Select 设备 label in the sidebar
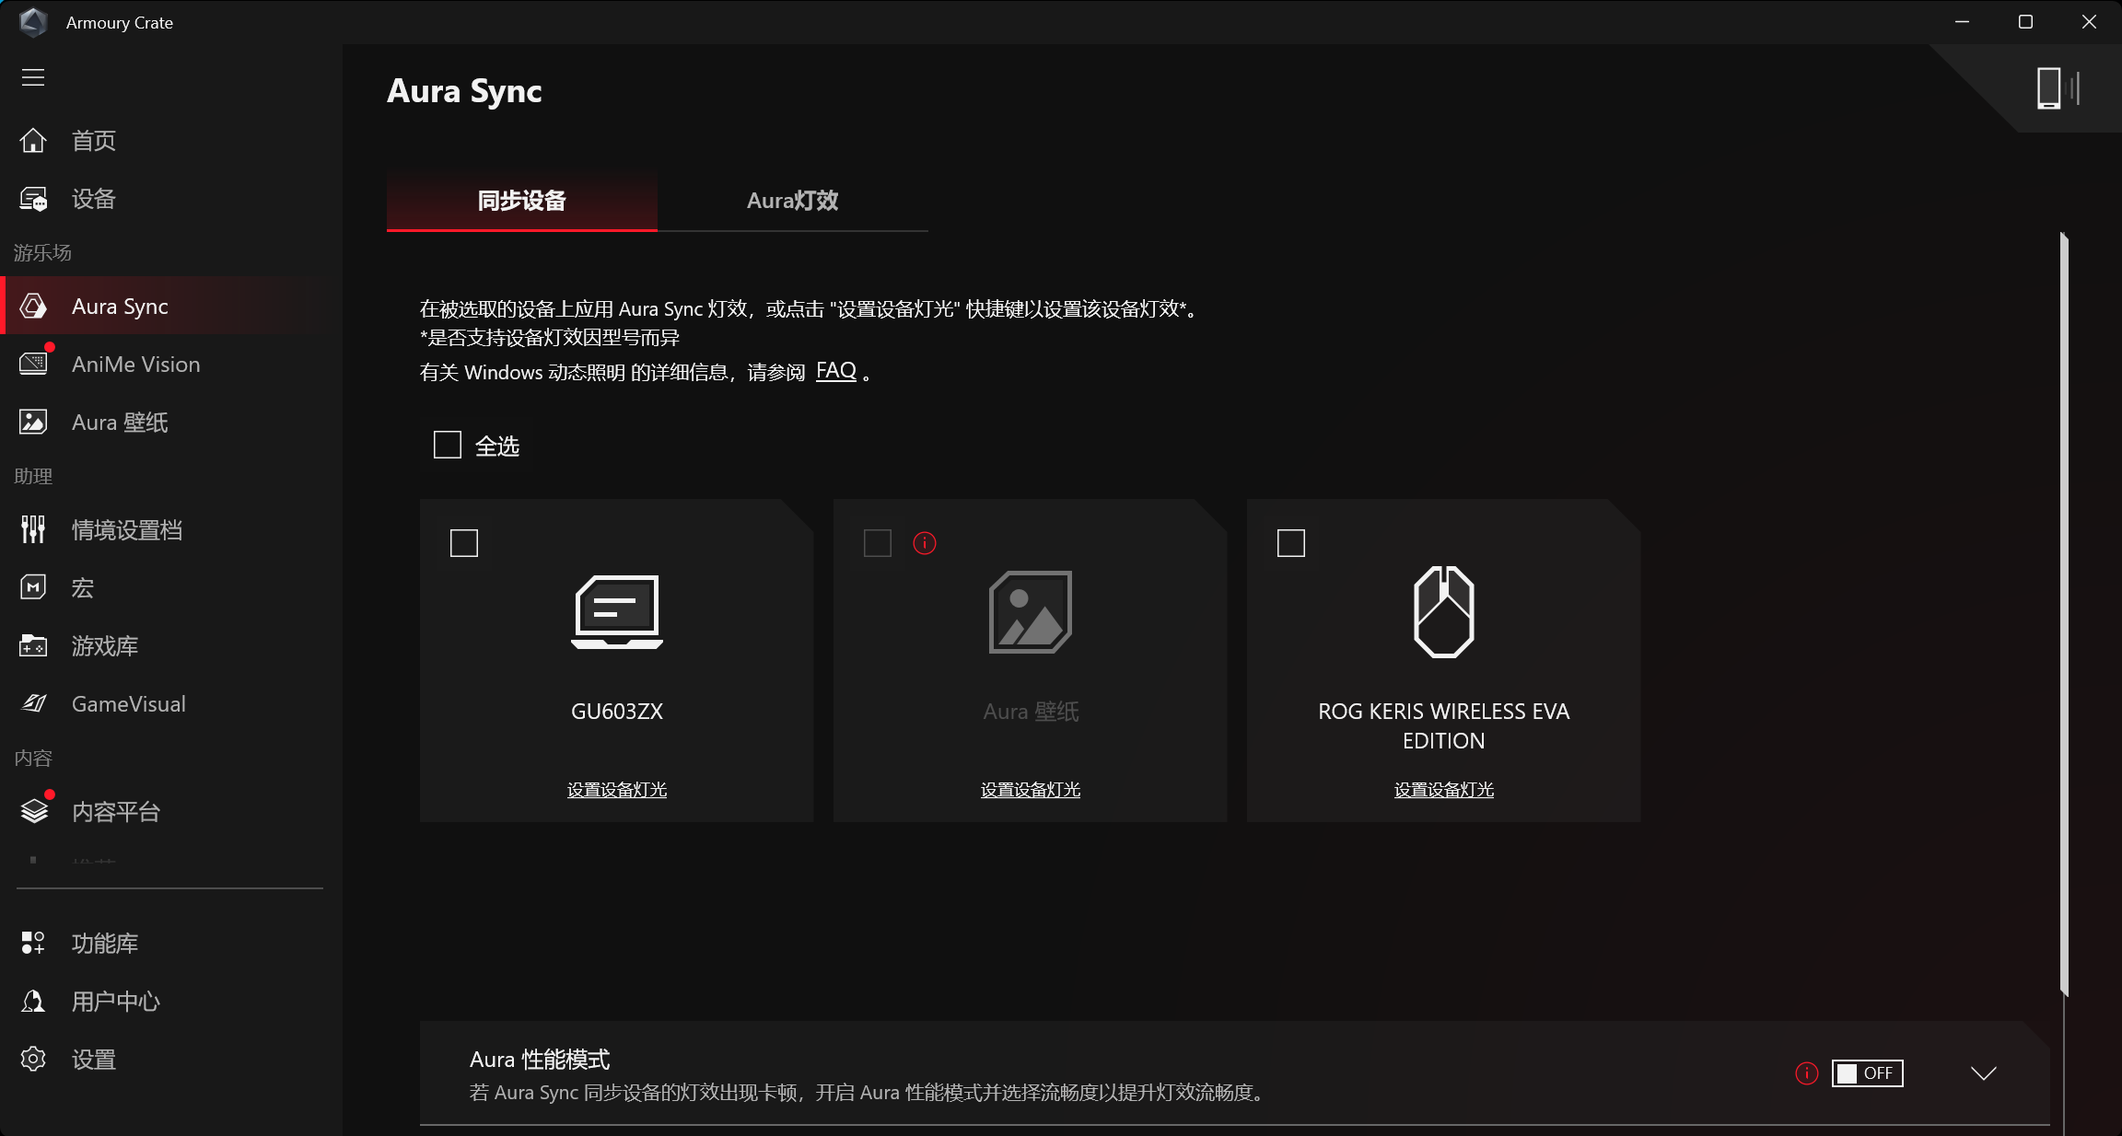The height and width of the screenshot is (1136, 2122). tap(94, 199)
